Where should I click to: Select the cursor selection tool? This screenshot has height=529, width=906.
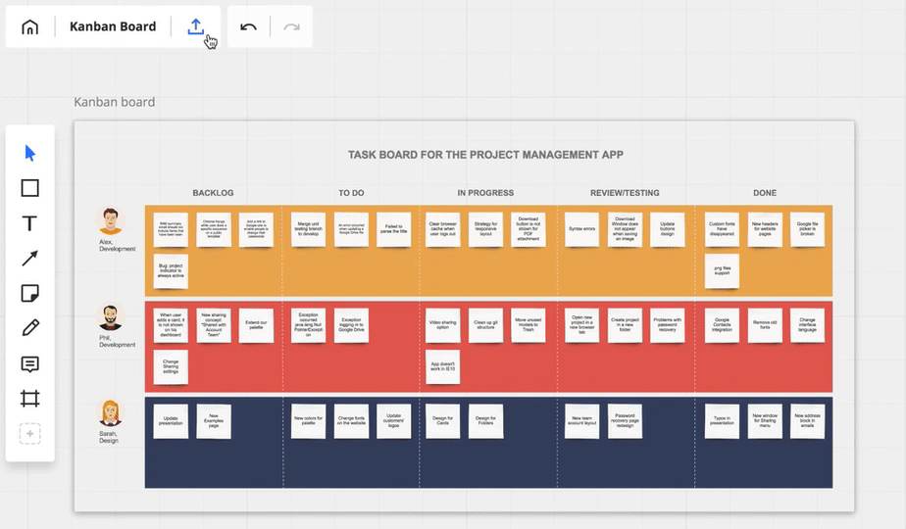point(30,153)
